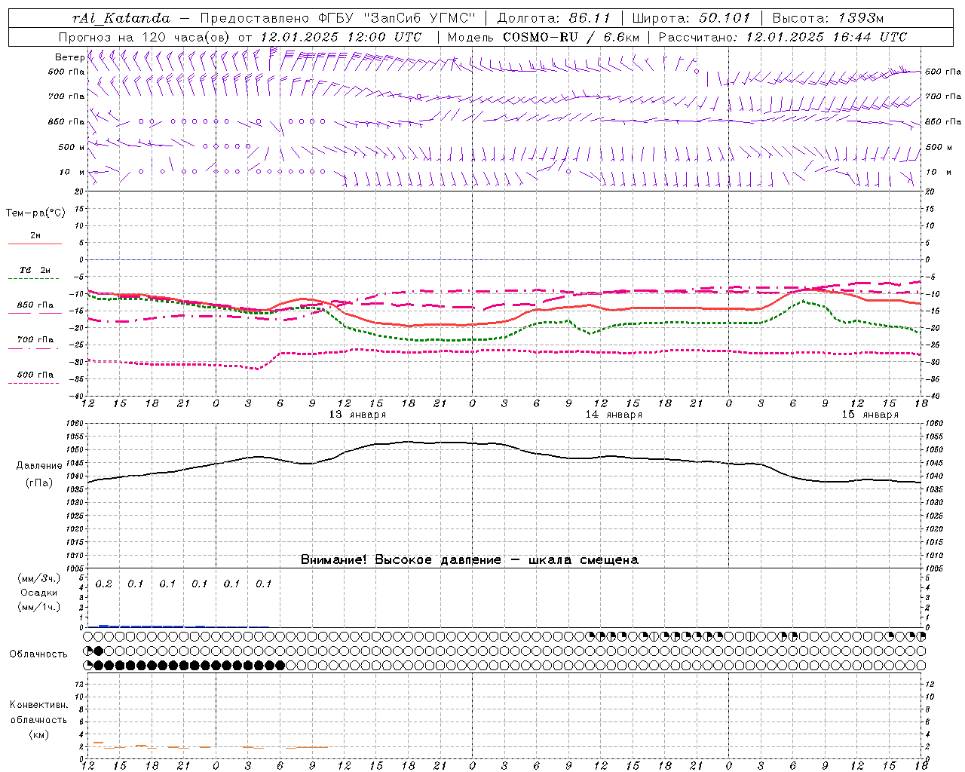
Task: Click the 'Конвективн.' convective cloud label
Action: point(38,705)
